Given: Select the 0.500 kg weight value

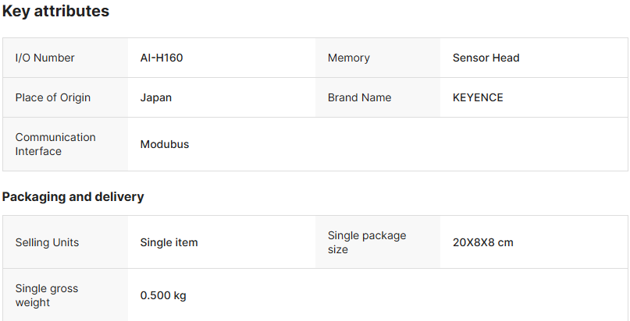Looking at the screenshot, I should point(163,295).
